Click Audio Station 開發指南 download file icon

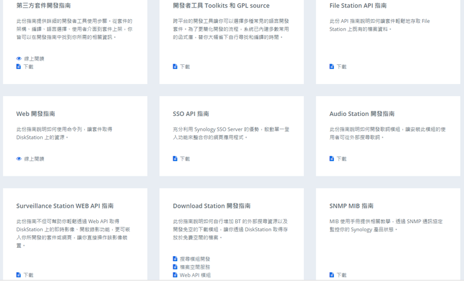(x=331, y=159)
